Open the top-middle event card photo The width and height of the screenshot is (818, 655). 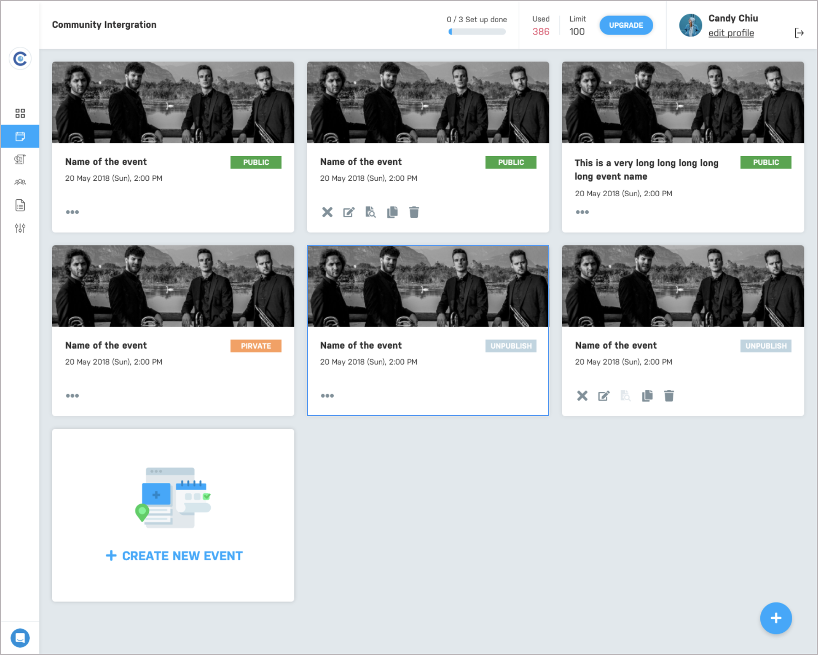click(428, 102)
